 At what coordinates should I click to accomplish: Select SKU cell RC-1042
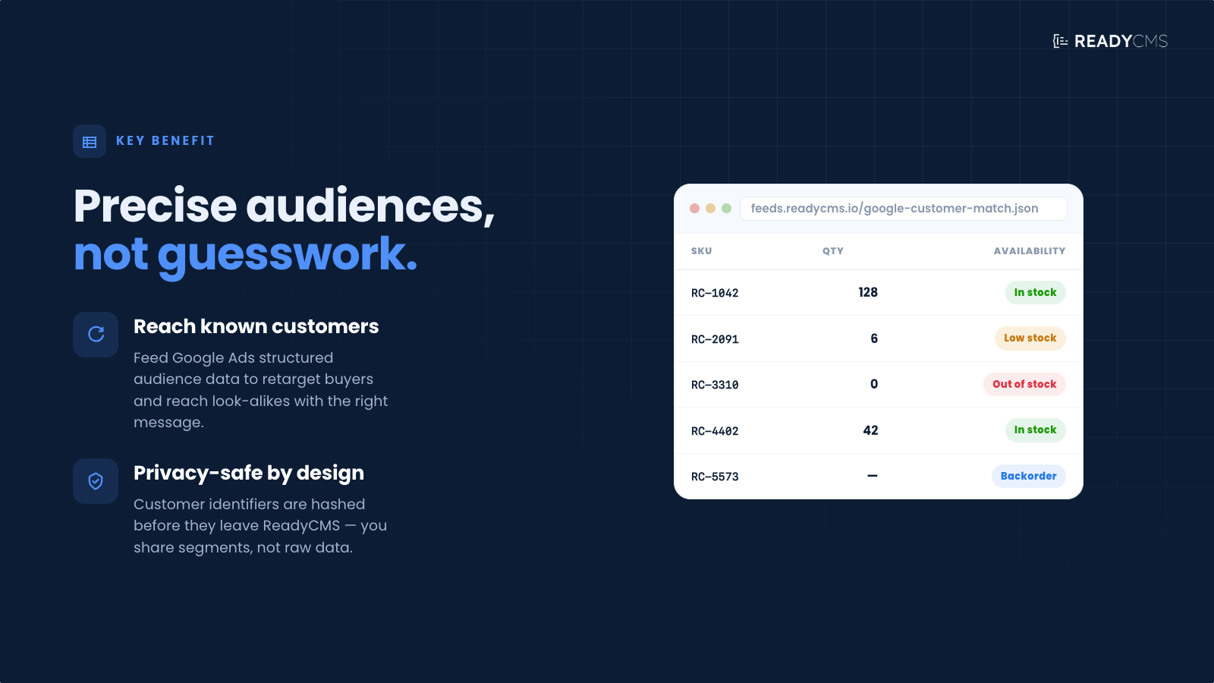715,293
